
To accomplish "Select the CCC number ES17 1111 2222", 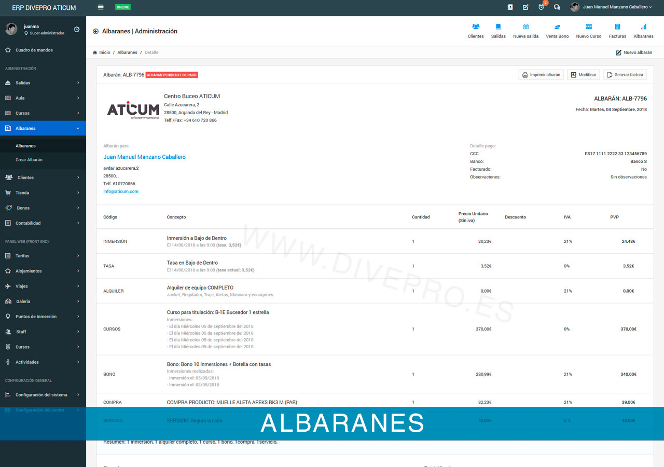I will click(616, 154).
